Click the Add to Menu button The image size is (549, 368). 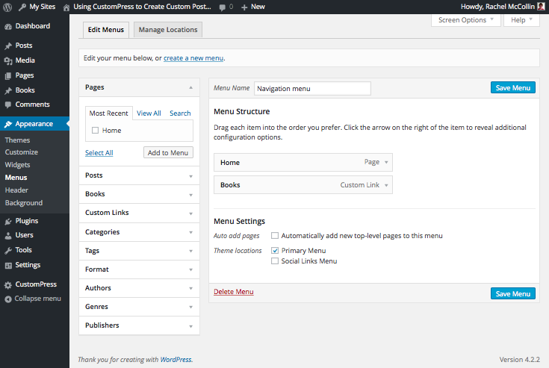tap(168, 152)
